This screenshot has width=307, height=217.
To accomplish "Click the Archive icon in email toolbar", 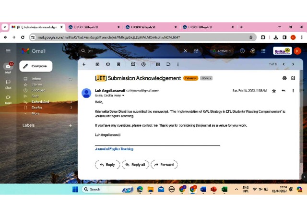I will point(97,64).
